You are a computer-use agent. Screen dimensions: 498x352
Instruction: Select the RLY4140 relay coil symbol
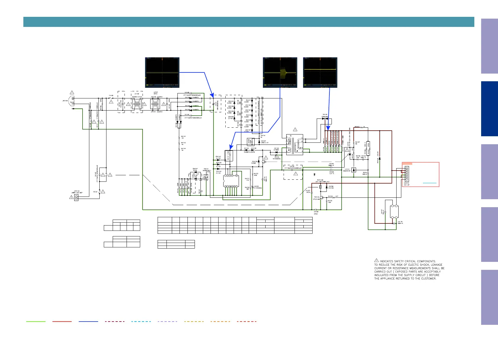[320, 187]
